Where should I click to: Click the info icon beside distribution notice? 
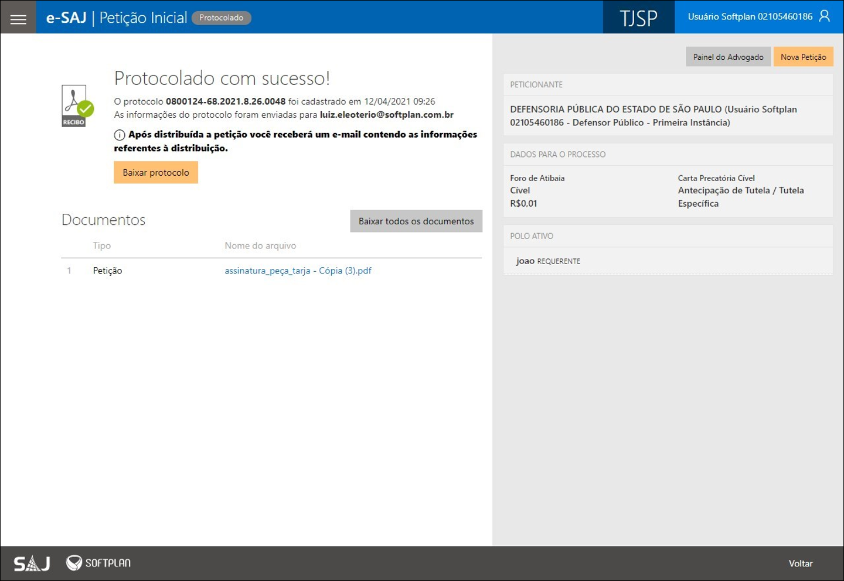tap(120, 135)
